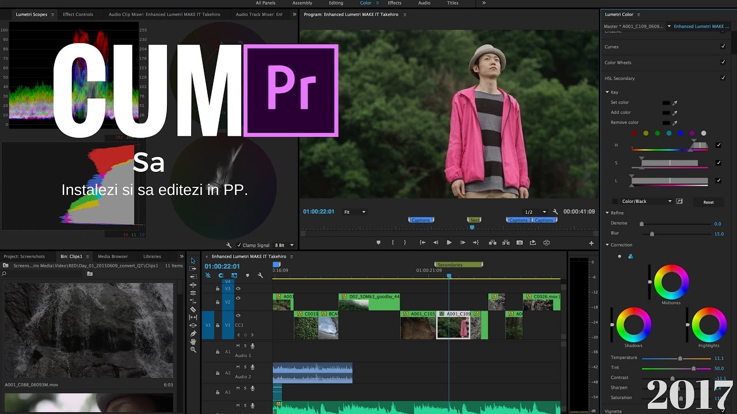737x414 pixels.
Task: Switch to the Editing workspace
Action: pyautogui.click(x=336, y=3)
